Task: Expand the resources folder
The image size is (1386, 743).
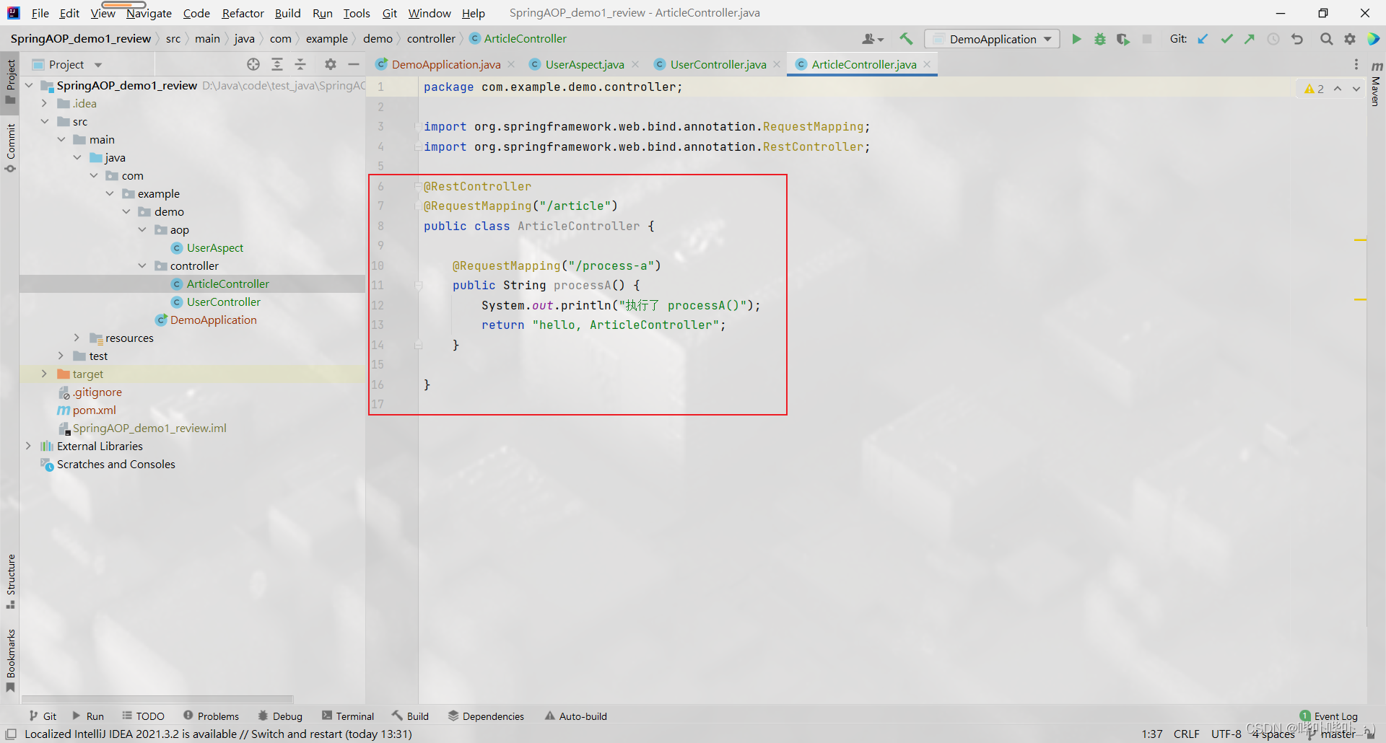Action: click(77, 338)
